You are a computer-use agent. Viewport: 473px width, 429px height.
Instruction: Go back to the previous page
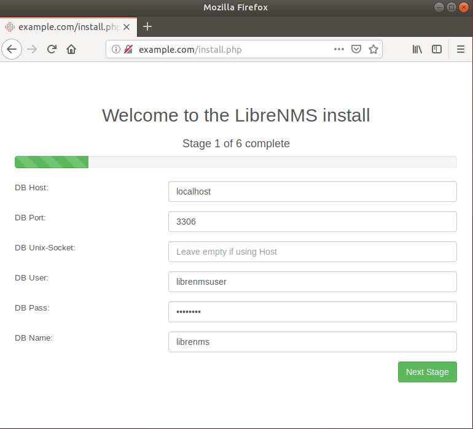coord(12,49)
